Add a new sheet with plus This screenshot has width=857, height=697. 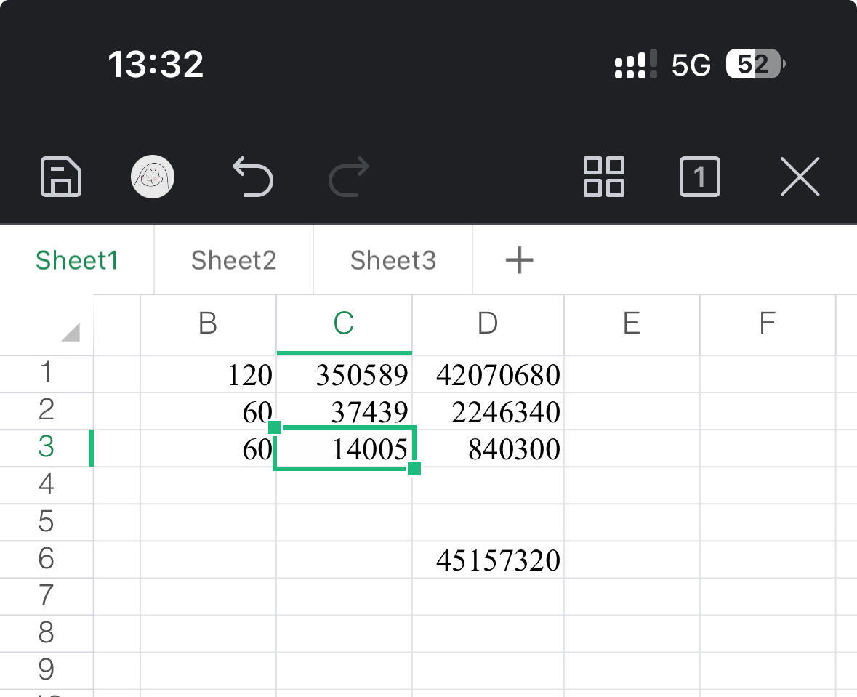pos(519,259)
